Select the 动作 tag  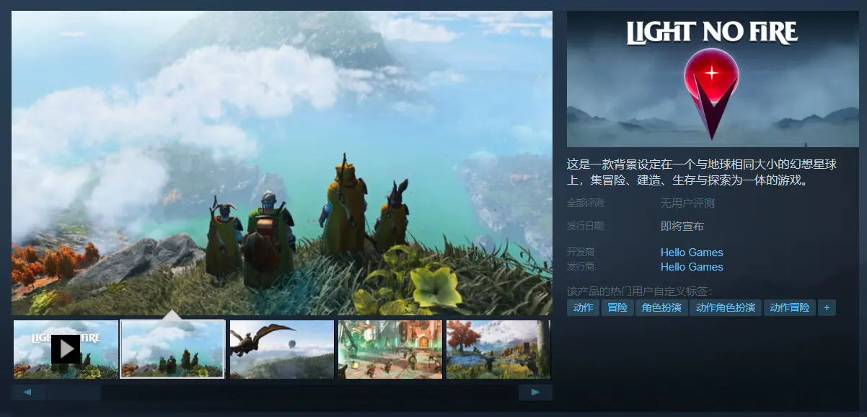pyautogui.click(x=583, y=308)
